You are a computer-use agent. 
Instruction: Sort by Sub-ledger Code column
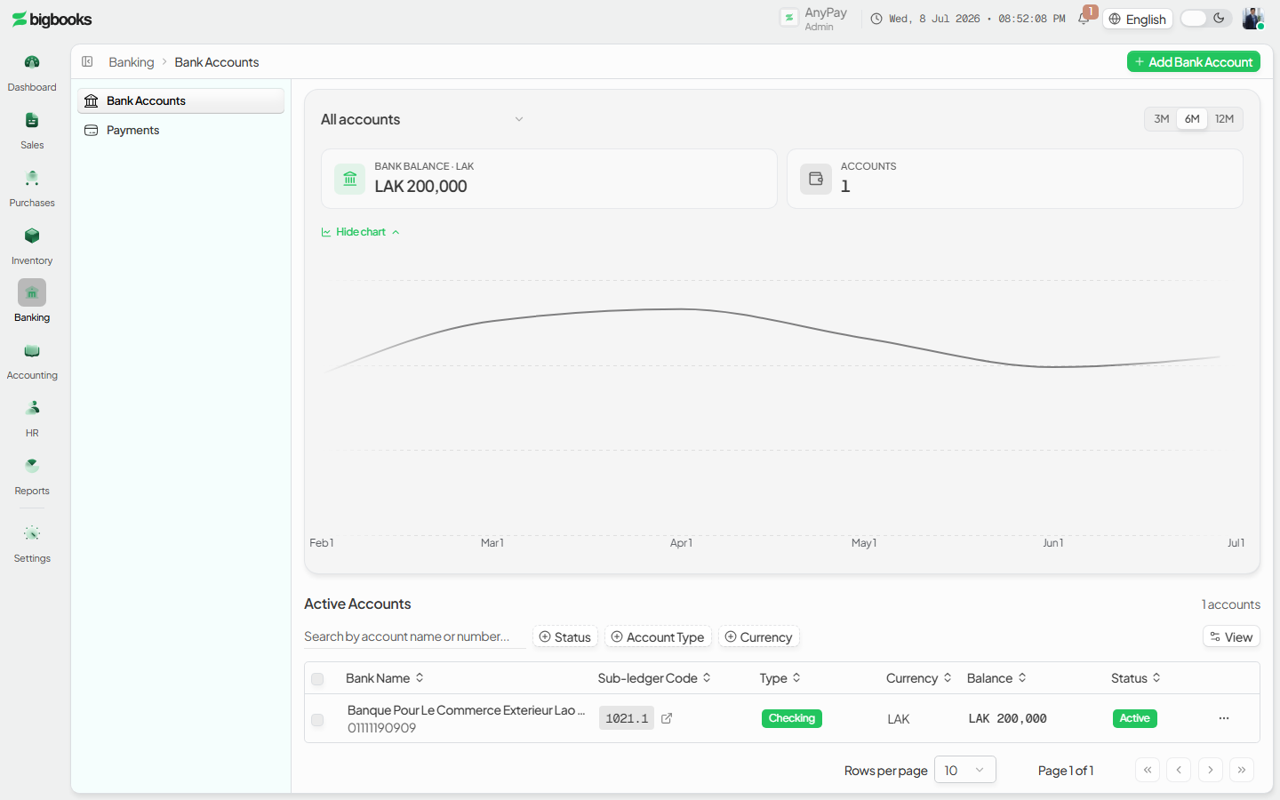654,678
